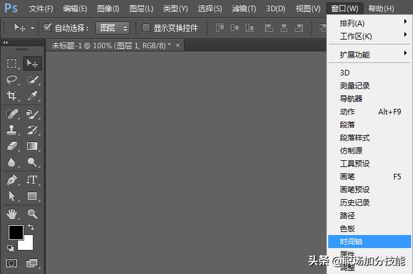Select the Zoom tool
The height and width of the screenshot is (274, 413).
tap(32, 214)
